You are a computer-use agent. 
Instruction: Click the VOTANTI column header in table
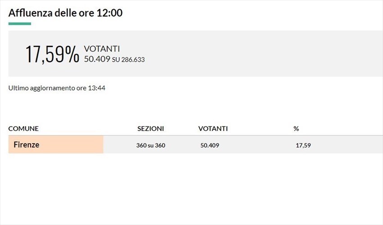213,129
